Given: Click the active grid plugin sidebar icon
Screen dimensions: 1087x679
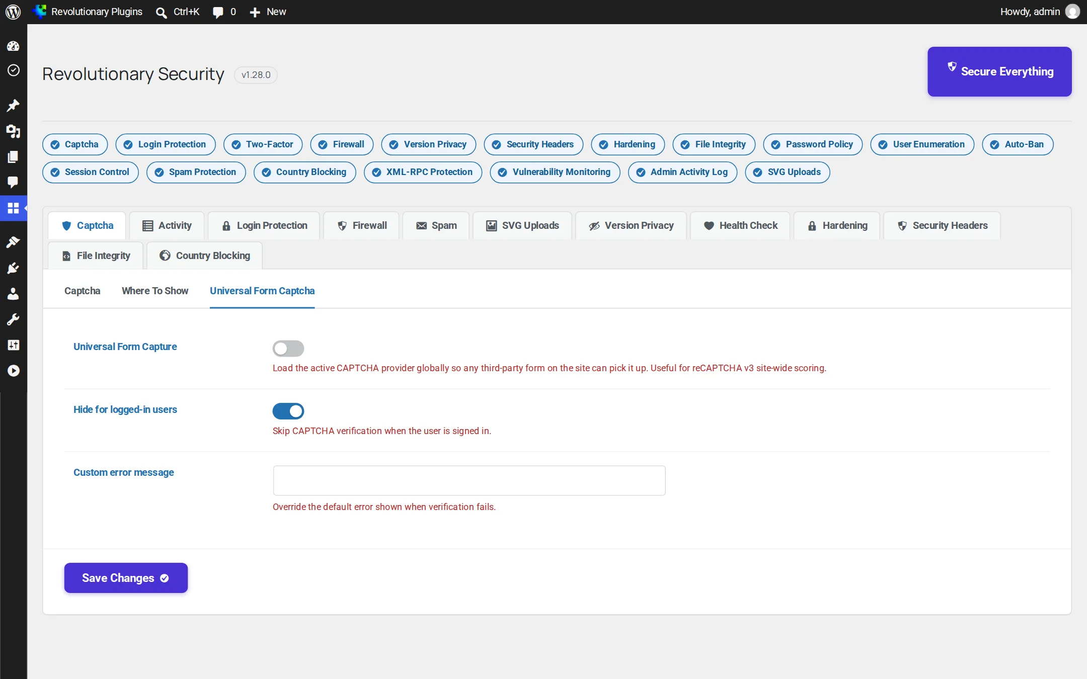Looking at the screenshot, I should tap(13, 208).
